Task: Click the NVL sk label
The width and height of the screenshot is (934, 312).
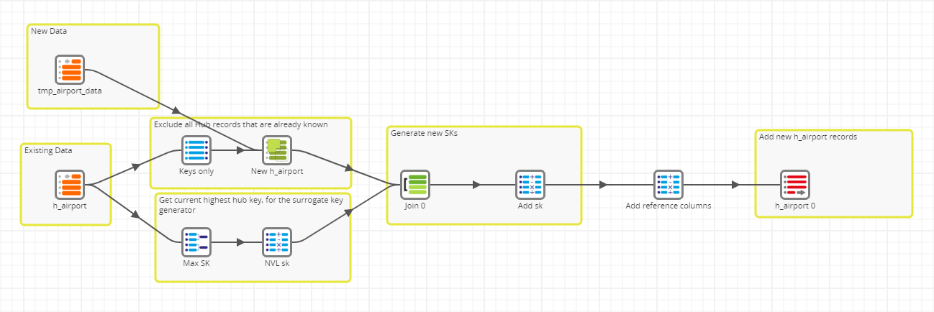Action: click(276, 263)
